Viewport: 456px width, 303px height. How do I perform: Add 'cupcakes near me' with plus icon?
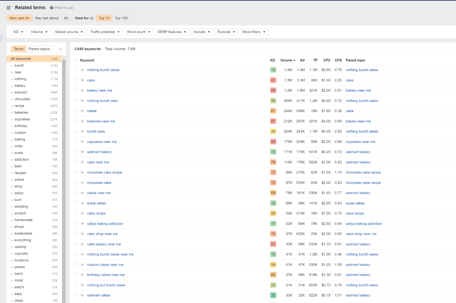[x=82, y=142]
